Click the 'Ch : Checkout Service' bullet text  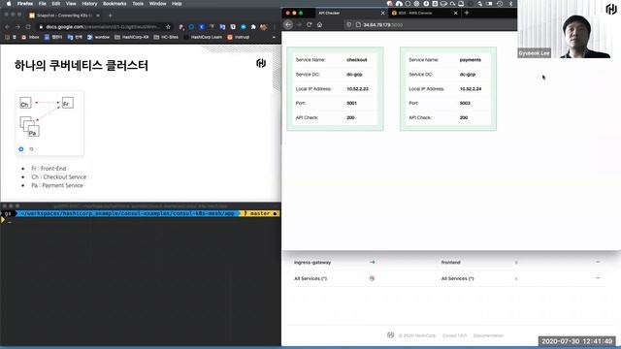click(x=59, y=176)
